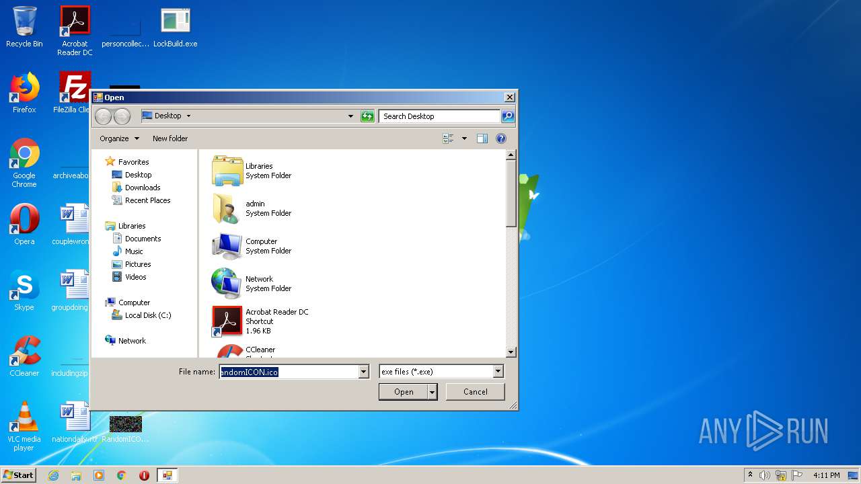Select CCleaner desktop shortcut

click(24, 356)
